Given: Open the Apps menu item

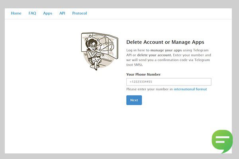Looking at the screenshot, I should click(x=47, y=14).
